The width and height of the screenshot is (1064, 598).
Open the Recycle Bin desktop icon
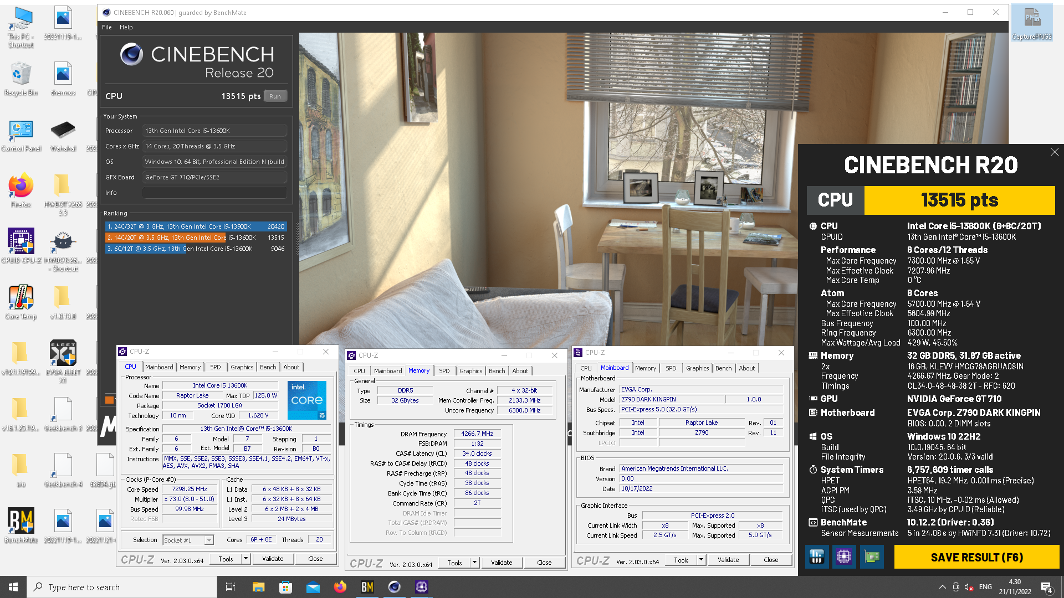[21, 79]
